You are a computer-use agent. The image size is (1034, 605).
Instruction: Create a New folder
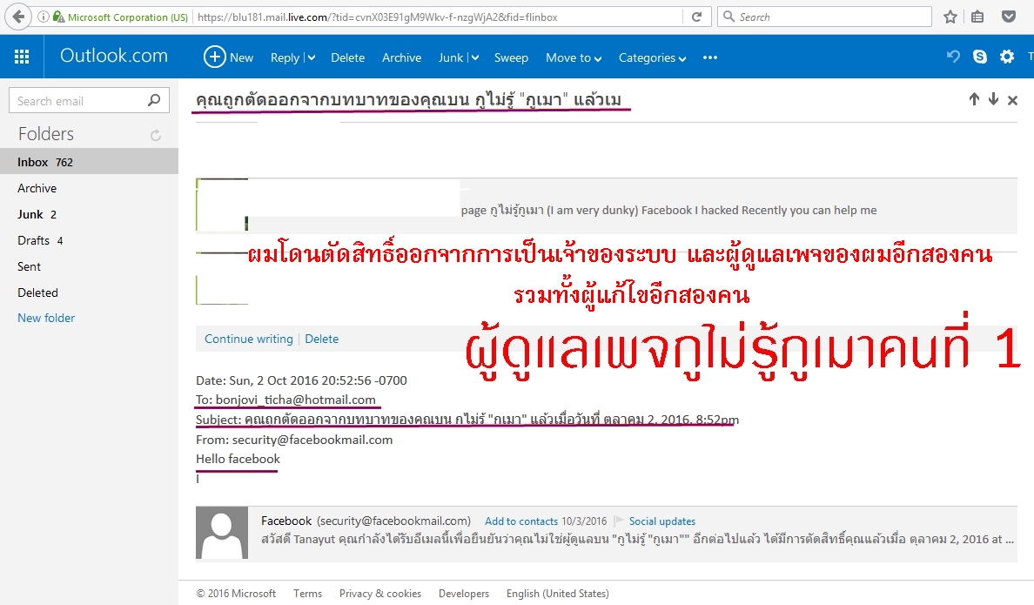[46, 318]
